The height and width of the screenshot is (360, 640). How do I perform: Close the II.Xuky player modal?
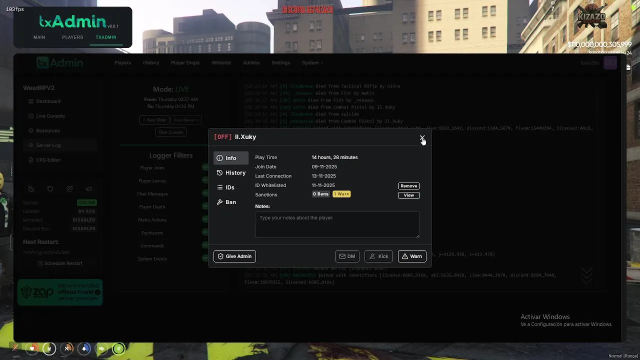(x=422, y=137)
